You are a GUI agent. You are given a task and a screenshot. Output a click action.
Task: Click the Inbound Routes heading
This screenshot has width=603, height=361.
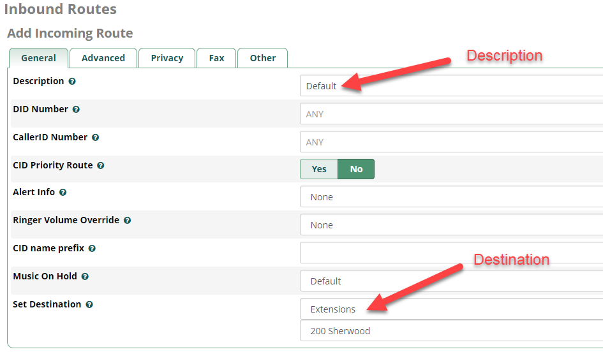pos(61,9)
